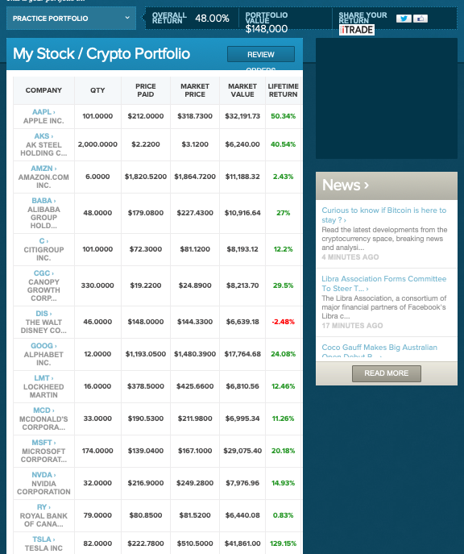
Task: Open the RY ticker link
Action: coord(43,507)
